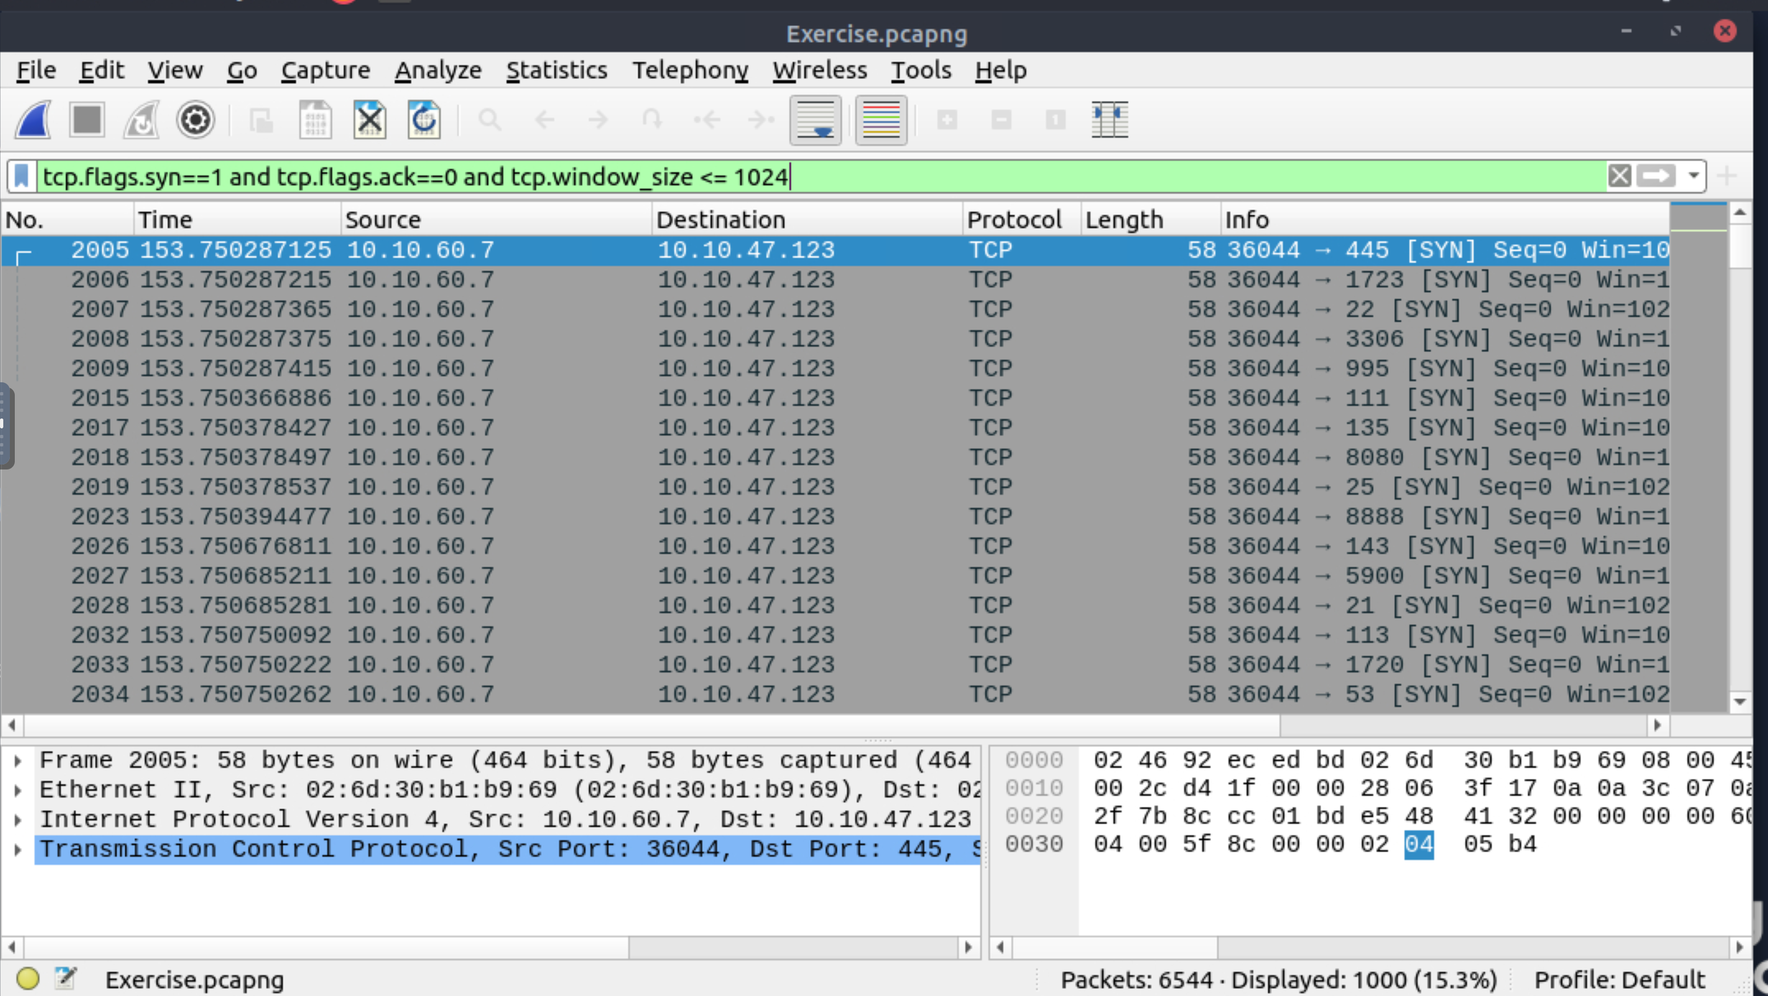Toggle packet list colorization
This screenshot has height=996, width=1768.
pyautogui.click(x=881, y=120)
